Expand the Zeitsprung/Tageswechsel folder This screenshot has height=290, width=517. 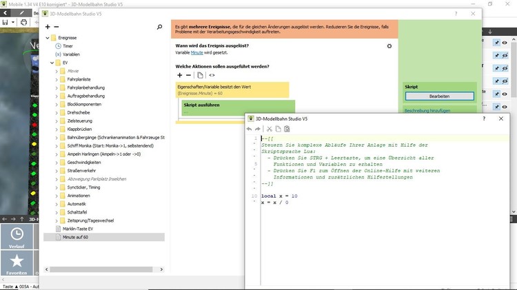click(x=57, y=220)
